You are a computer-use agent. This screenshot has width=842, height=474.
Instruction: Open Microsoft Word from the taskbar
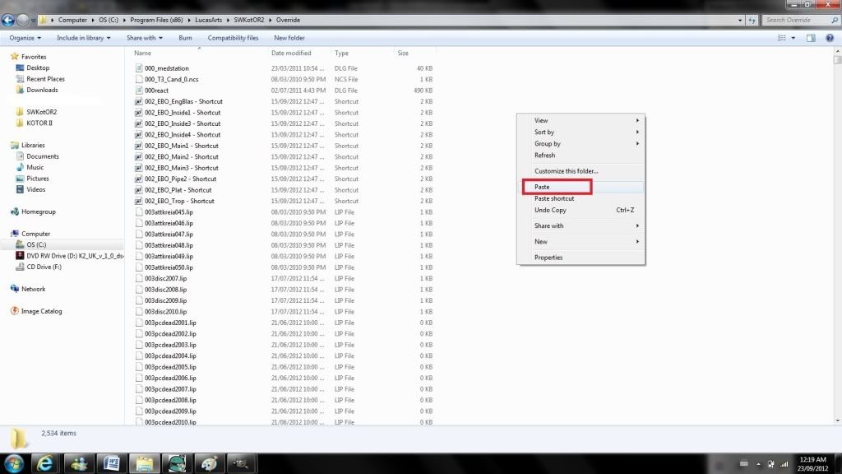tap(112, 462)
